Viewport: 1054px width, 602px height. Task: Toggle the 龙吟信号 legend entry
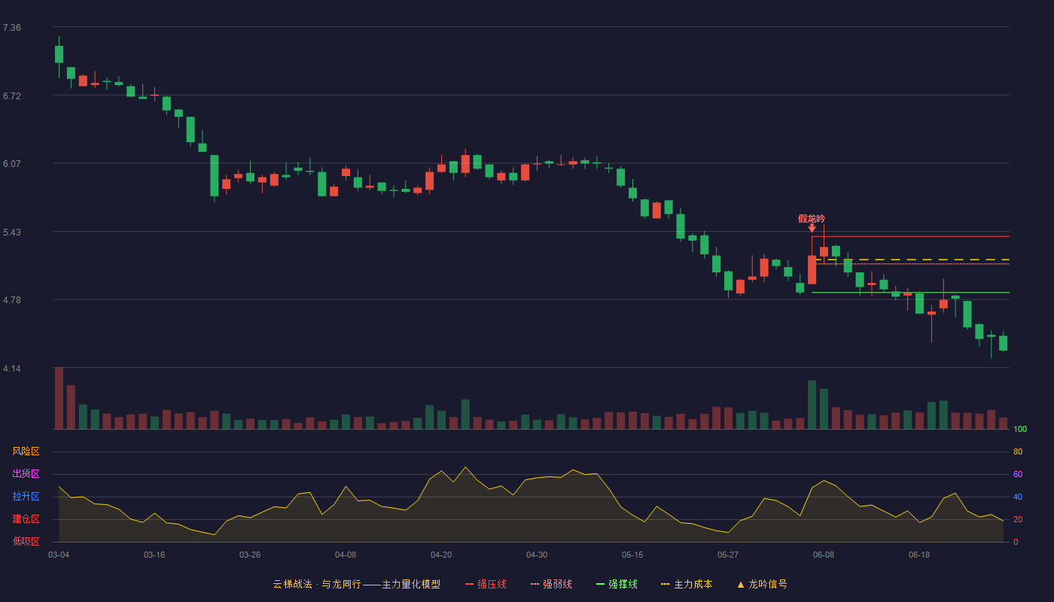coord(761,584)
